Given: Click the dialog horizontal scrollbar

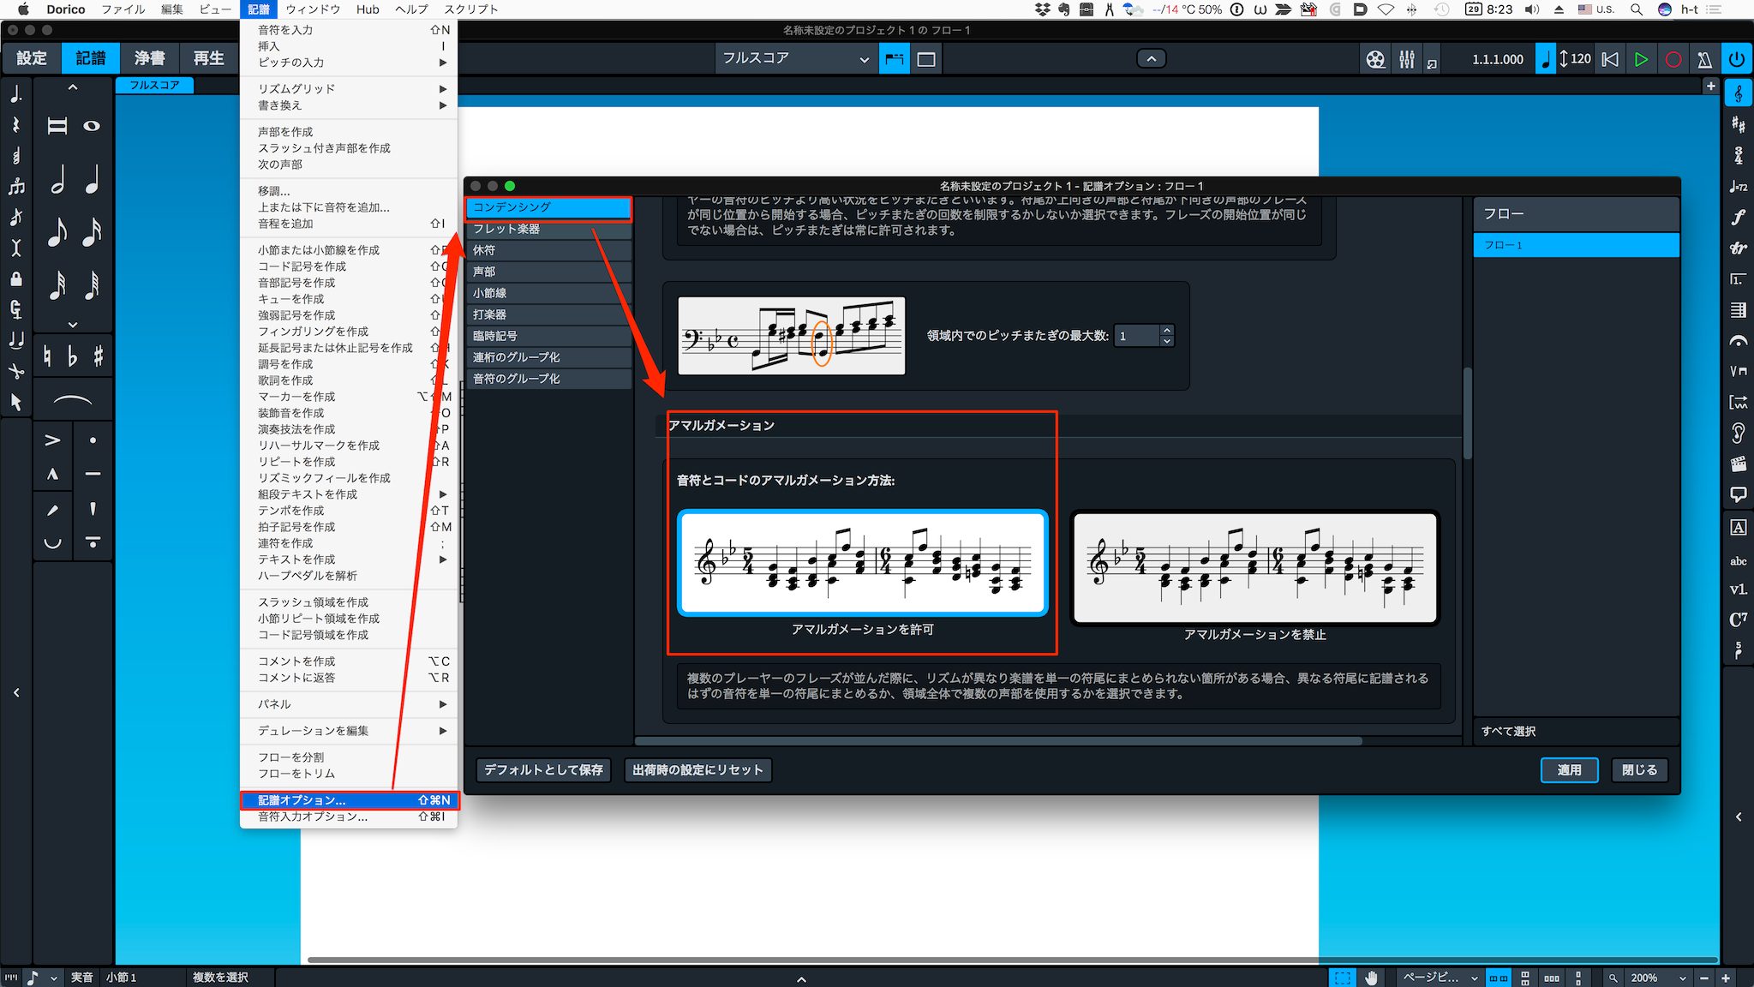Looking at the screenshot, I should pyautogui.click(x=998, y=741).
